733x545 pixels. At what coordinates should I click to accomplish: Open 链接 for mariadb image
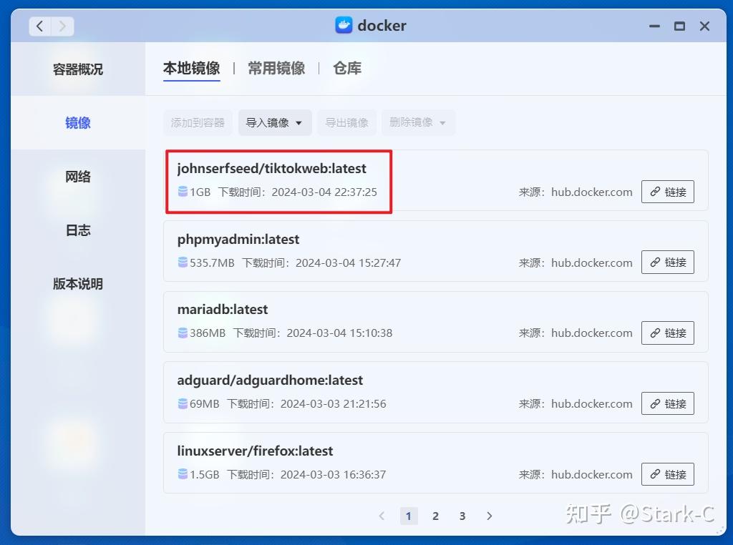click(668, 333)
